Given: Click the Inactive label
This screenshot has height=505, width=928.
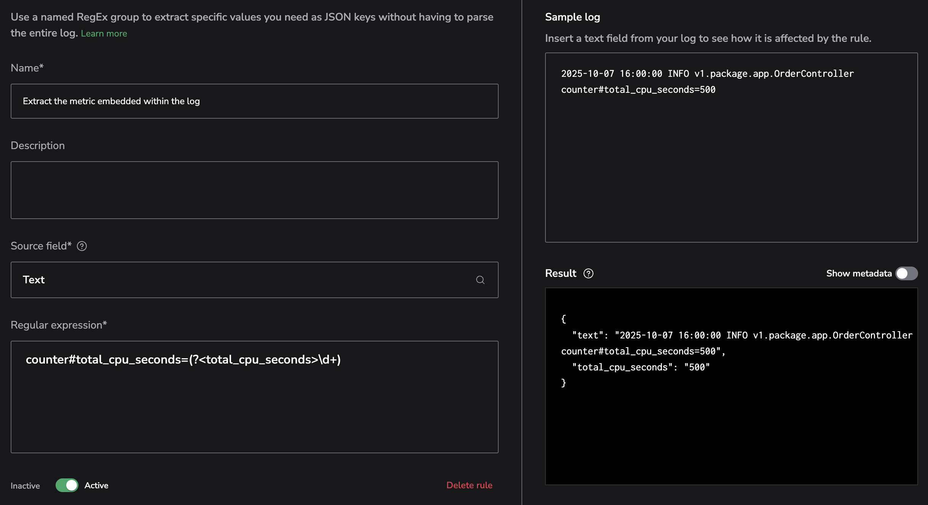Looking at the screenshot, I should point(25,486).
